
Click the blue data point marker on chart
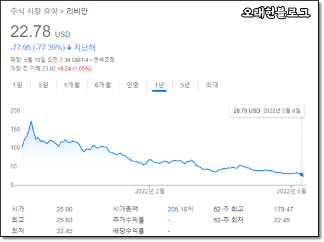[x=302, y=174]
